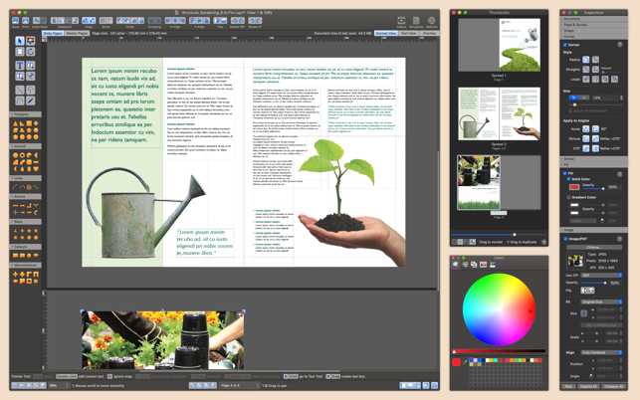The height and width of the screenshot is (400, 640).
Task: Click the brightness slider below color wheel
Action: pos(499,351)
